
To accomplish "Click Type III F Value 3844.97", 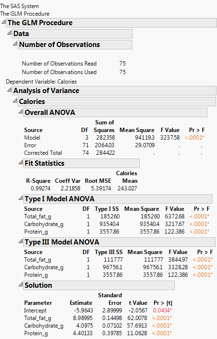I will (178, 260).
